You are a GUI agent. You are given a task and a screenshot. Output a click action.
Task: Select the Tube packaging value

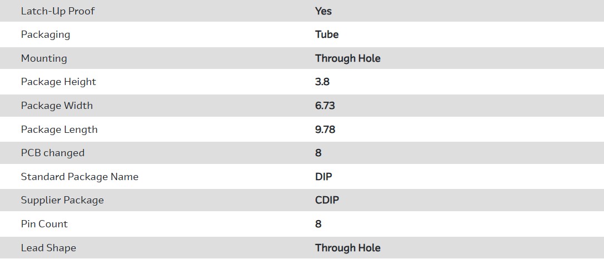(327, 34)
